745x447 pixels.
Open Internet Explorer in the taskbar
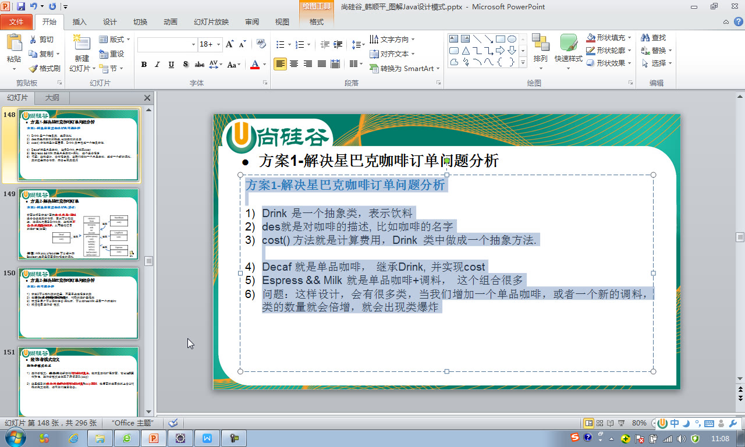[x=73, y=438]
